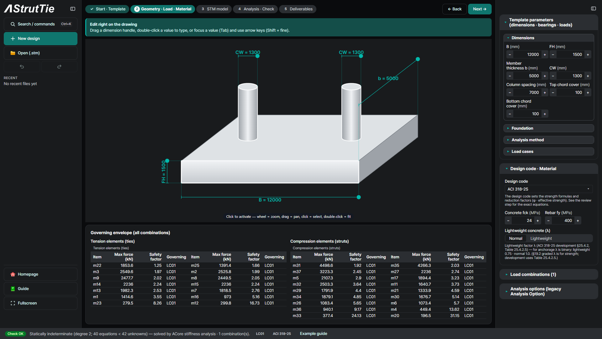Increase FH value with plus stepper
Viewport: 602px width, 339px height.
tap(588, 55)
